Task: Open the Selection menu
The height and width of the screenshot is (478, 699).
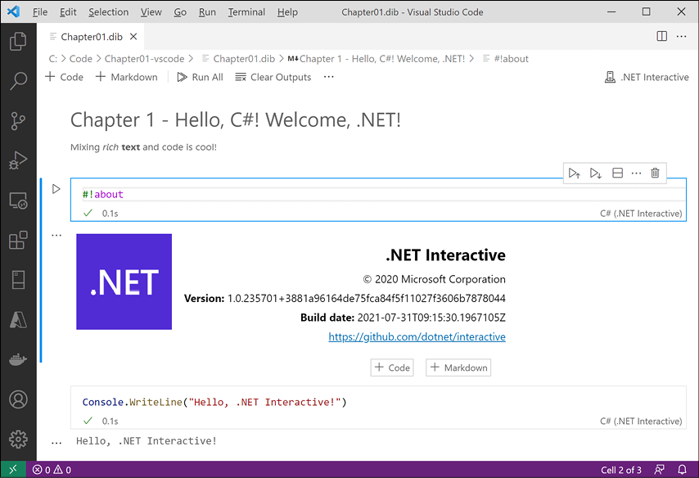Action: pyautogui.click(x=108, y=12)
